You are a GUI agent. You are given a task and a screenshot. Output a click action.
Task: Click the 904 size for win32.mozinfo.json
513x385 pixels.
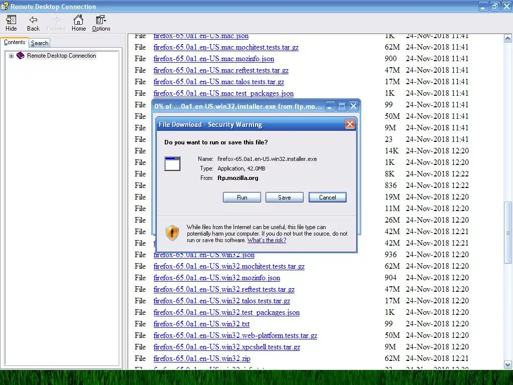pos(391,278)
